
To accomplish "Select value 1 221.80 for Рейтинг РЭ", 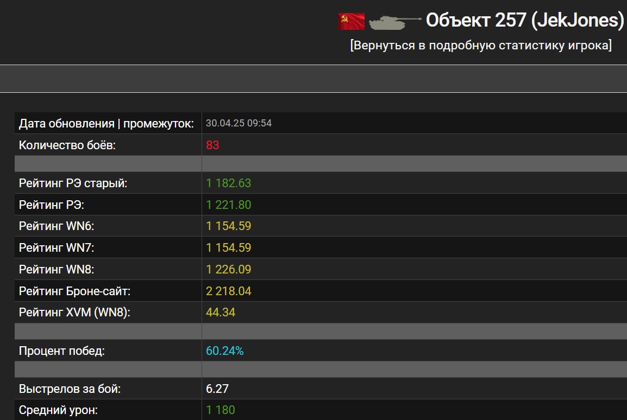I will (228, 205).
